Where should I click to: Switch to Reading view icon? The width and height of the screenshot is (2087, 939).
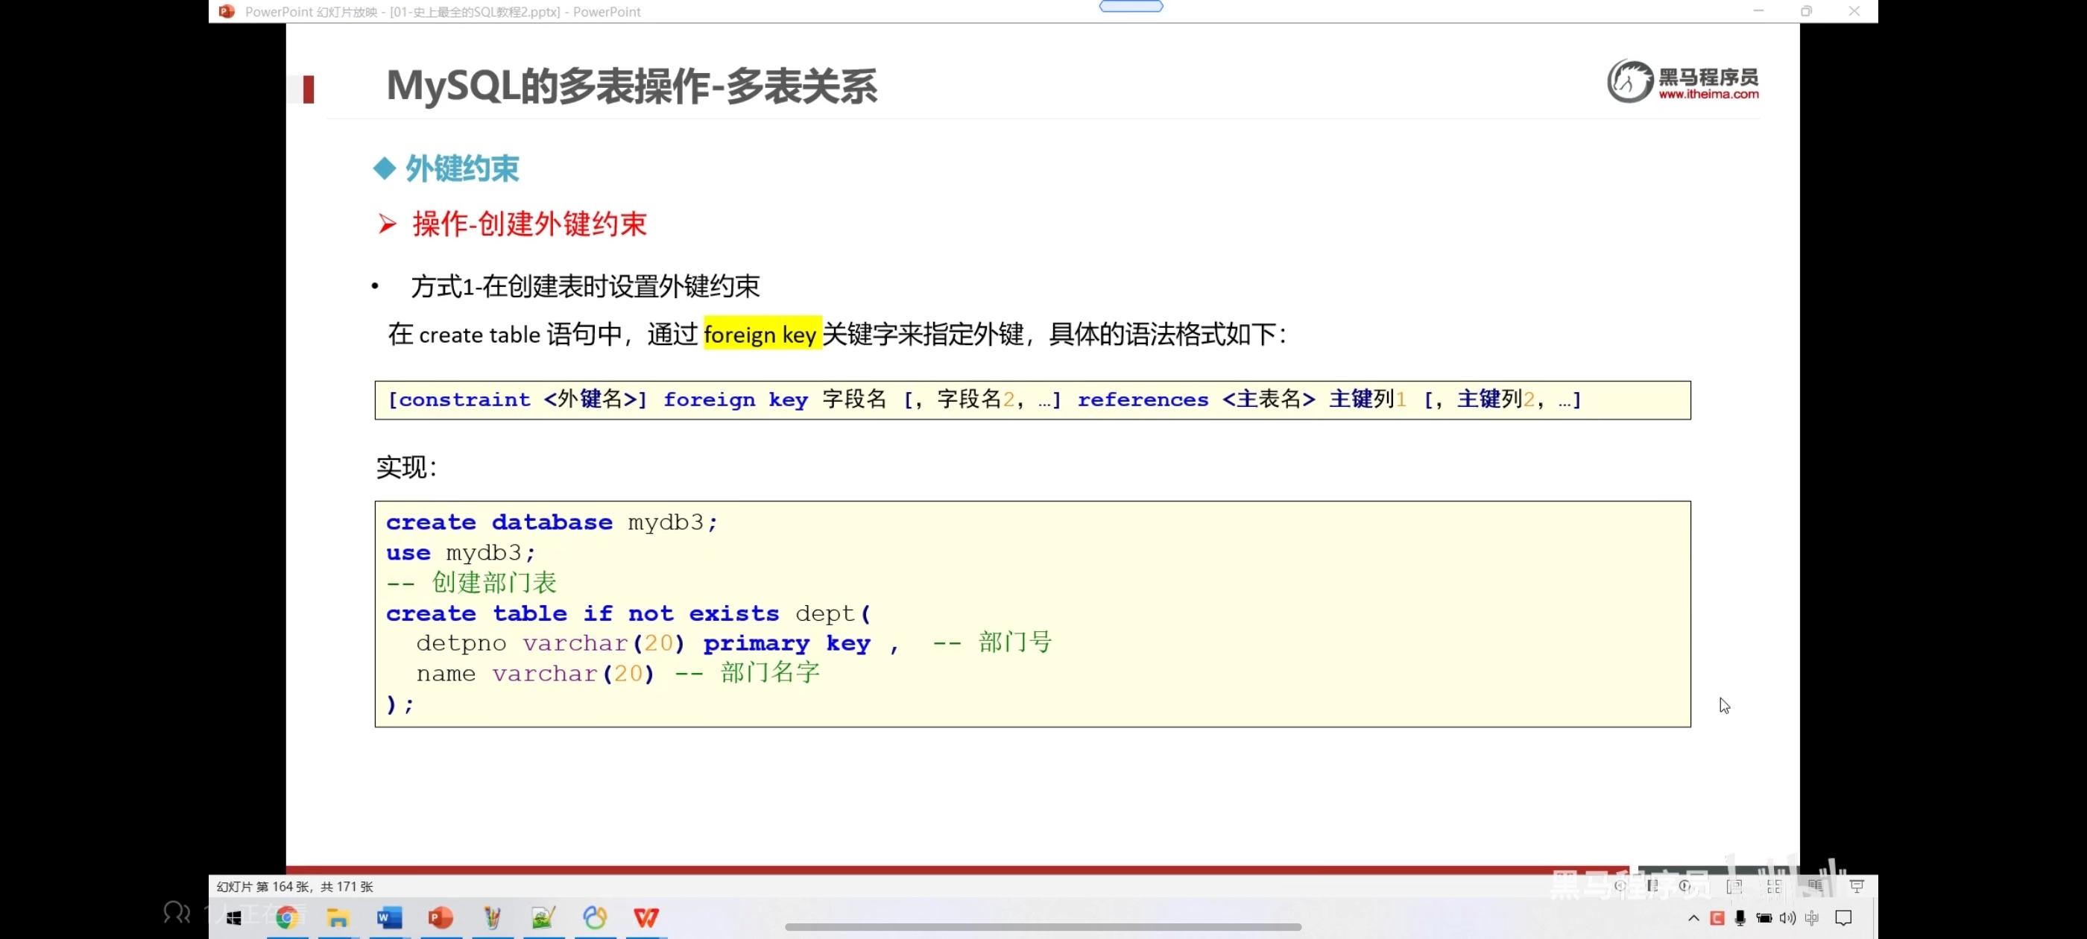click(x=1815, y=885)
